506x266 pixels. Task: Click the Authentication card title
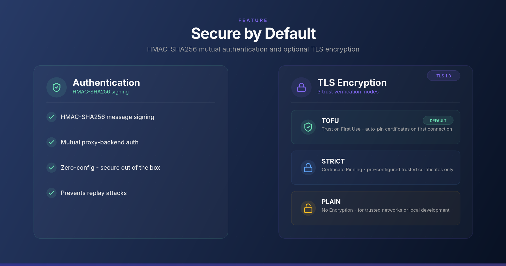point(106,82)
